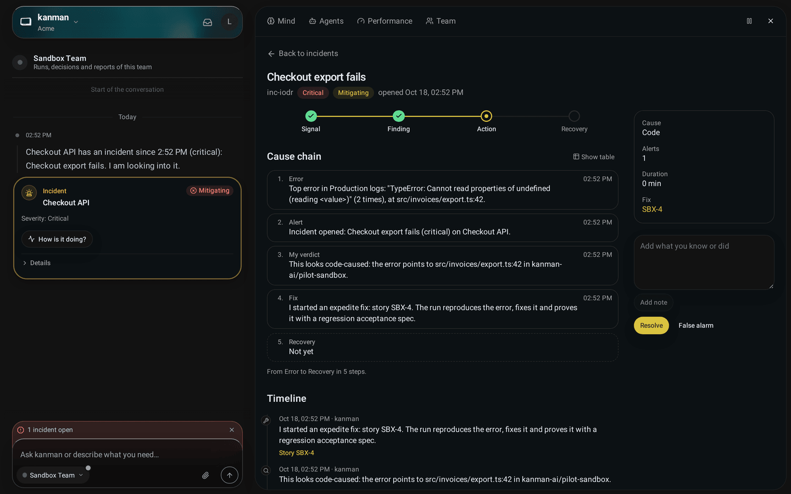
Task: Switch to the Agents tab
Action: click(326, 21)
